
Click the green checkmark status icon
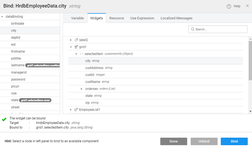pyautogui.click(x=4, y=119)
